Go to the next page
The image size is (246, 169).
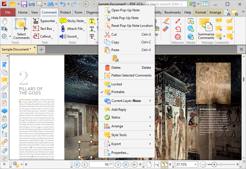click(x=118, y=165)
